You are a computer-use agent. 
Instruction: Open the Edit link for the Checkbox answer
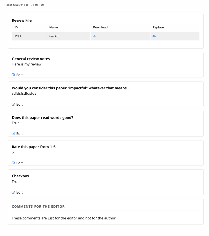17,192
